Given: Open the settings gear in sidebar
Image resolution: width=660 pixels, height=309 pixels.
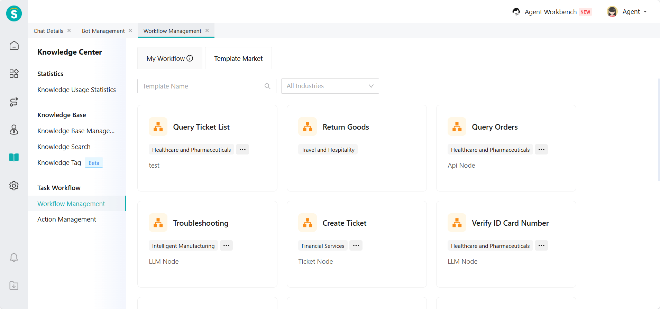Looking at the screenshot, I should point(14,186).
